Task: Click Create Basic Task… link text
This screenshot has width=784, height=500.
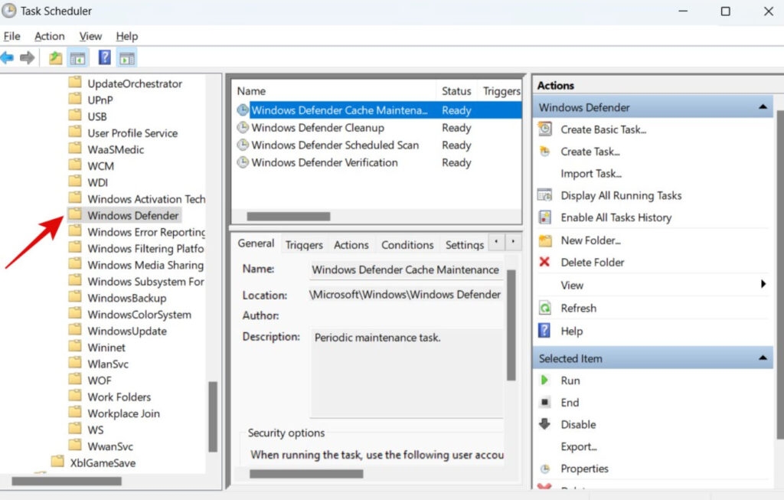Action: click(603, 129)
